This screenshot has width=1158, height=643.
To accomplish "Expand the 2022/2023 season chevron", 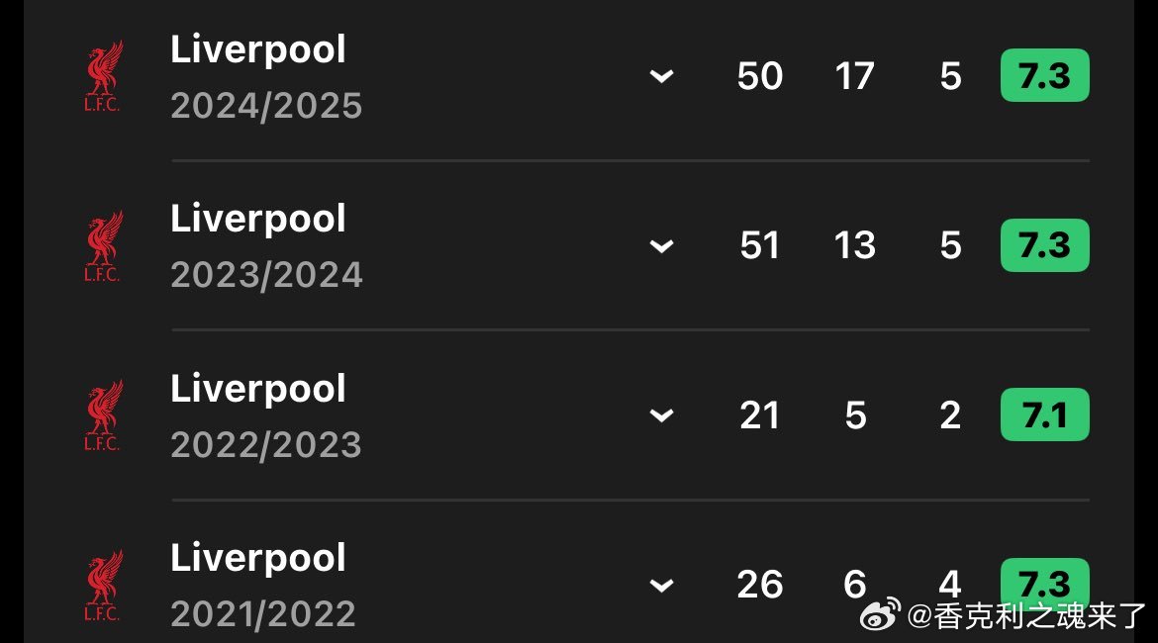I will tap(661, 414).
